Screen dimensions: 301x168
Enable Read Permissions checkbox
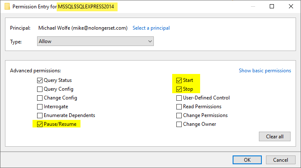point(179,107)
